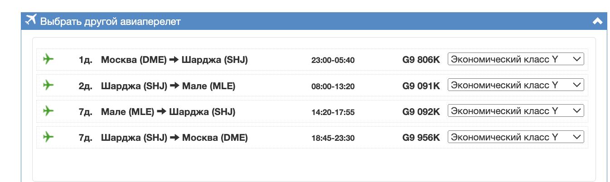This screenshot has height=182, width=610.
Task: Click the 14:20-17:55 flight time
Action: pos(333,112)
